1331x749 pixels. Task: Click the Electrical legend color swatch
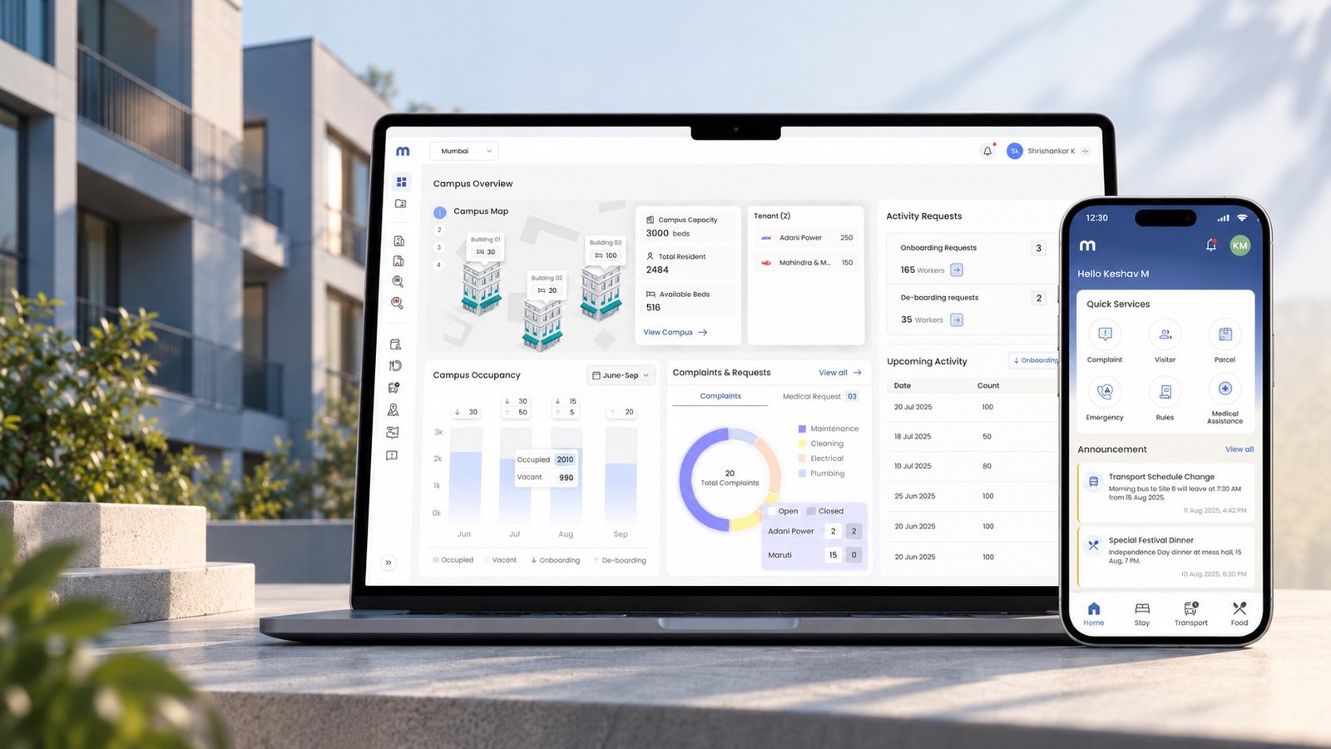coord(802,459)
